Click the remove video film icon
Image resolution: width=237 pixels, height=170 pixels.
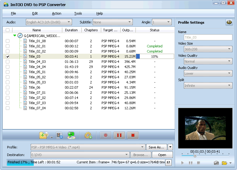tap(59, 135)
